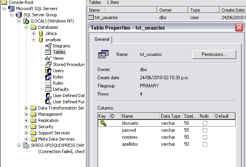This screenshot has height=167, width=246.
Task: Sort table list by Name column
Action: click(122, 10)
